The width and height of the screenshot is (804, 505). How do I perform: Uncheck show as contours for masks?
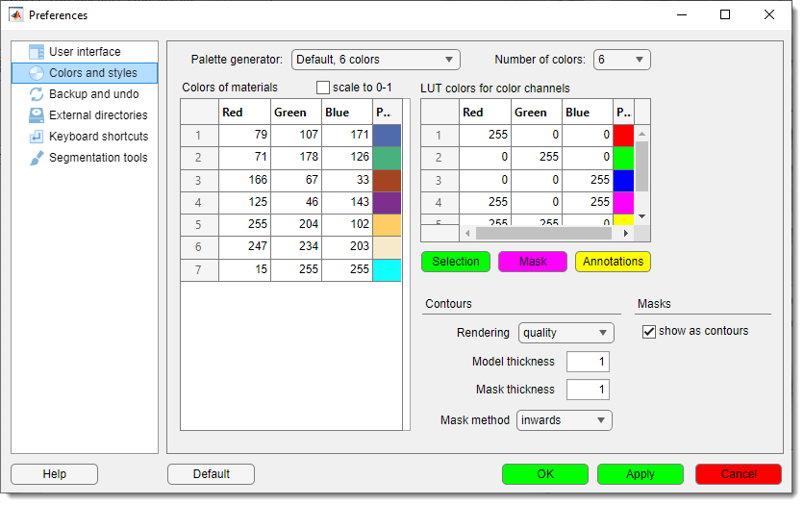pyautogui.click(x=649, y=331)
